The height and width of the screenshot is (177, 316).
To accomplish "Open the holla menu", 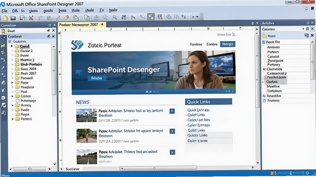I will [x=113, y=10].
